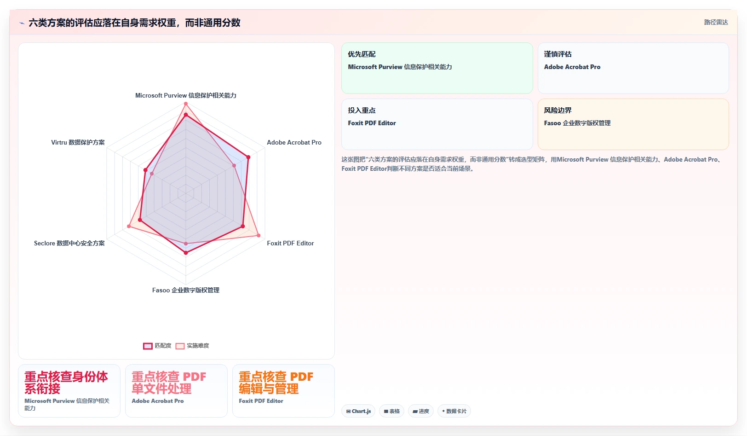Click Foxit PDF Editor text in 投入重点 card
The width and height of the screenshot is (747, 436).
point(372,123)
